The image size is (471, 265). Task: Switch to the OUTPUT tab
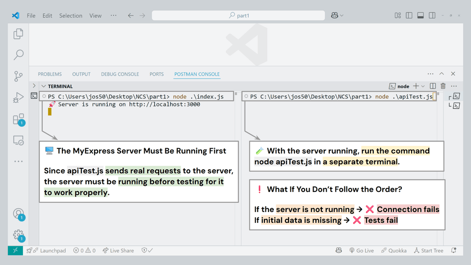click(81, 74)
